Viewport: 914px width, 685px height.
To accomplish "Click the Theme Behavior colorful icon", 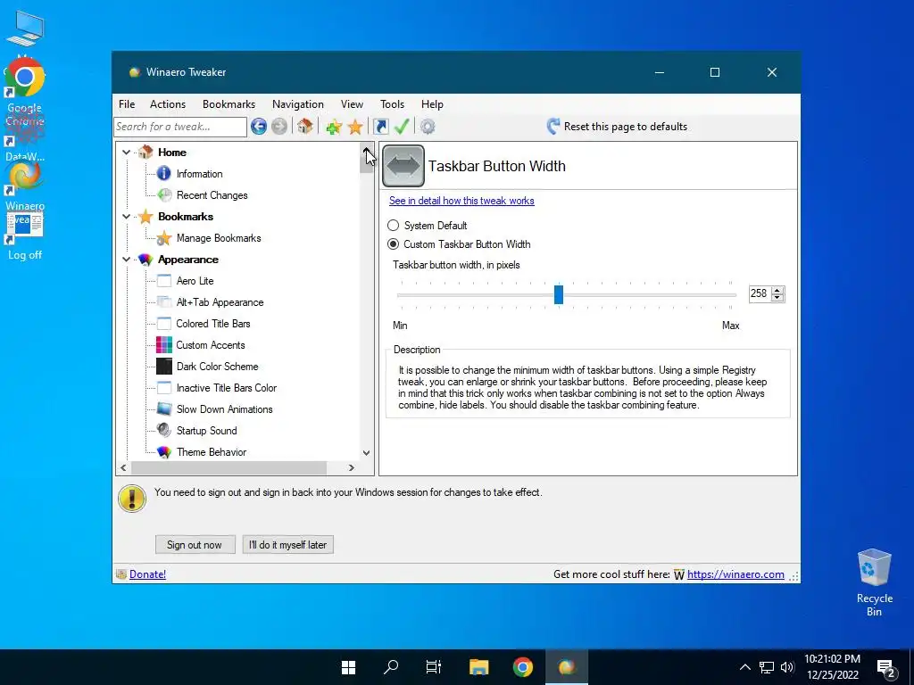I will 164,452.
